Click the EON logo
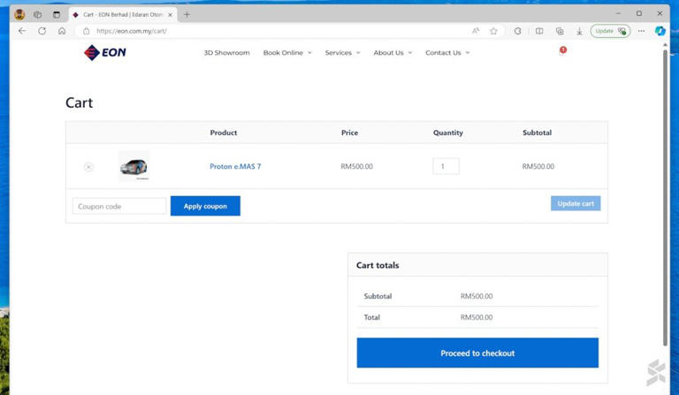 [105, 52]
